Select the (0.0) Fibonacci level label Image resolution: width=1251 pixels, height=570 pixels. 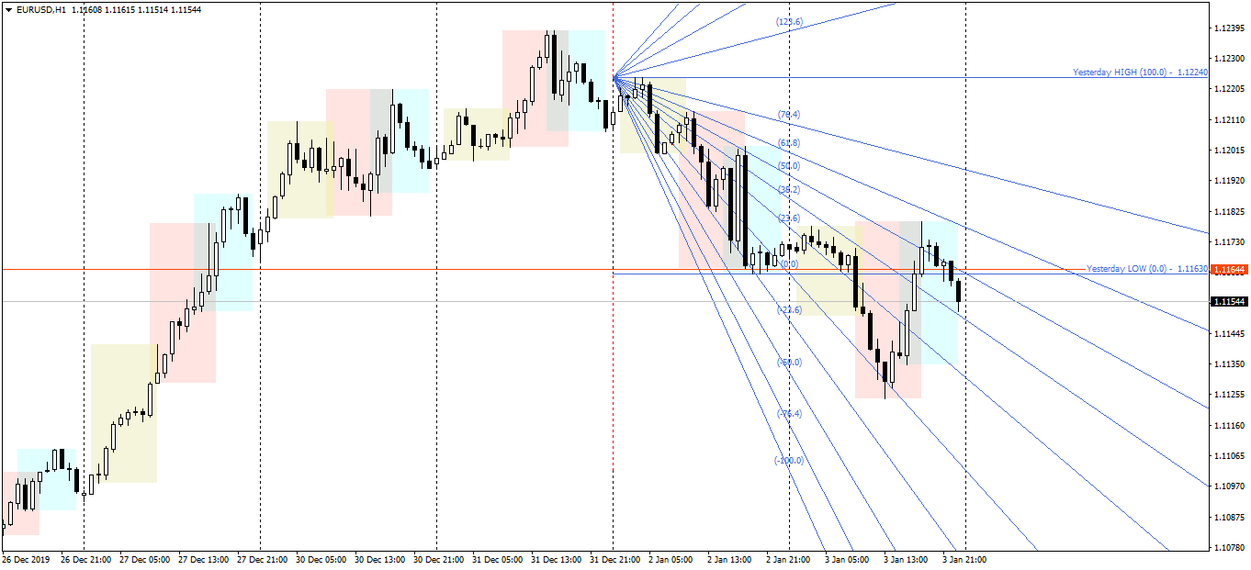point(789,264)
